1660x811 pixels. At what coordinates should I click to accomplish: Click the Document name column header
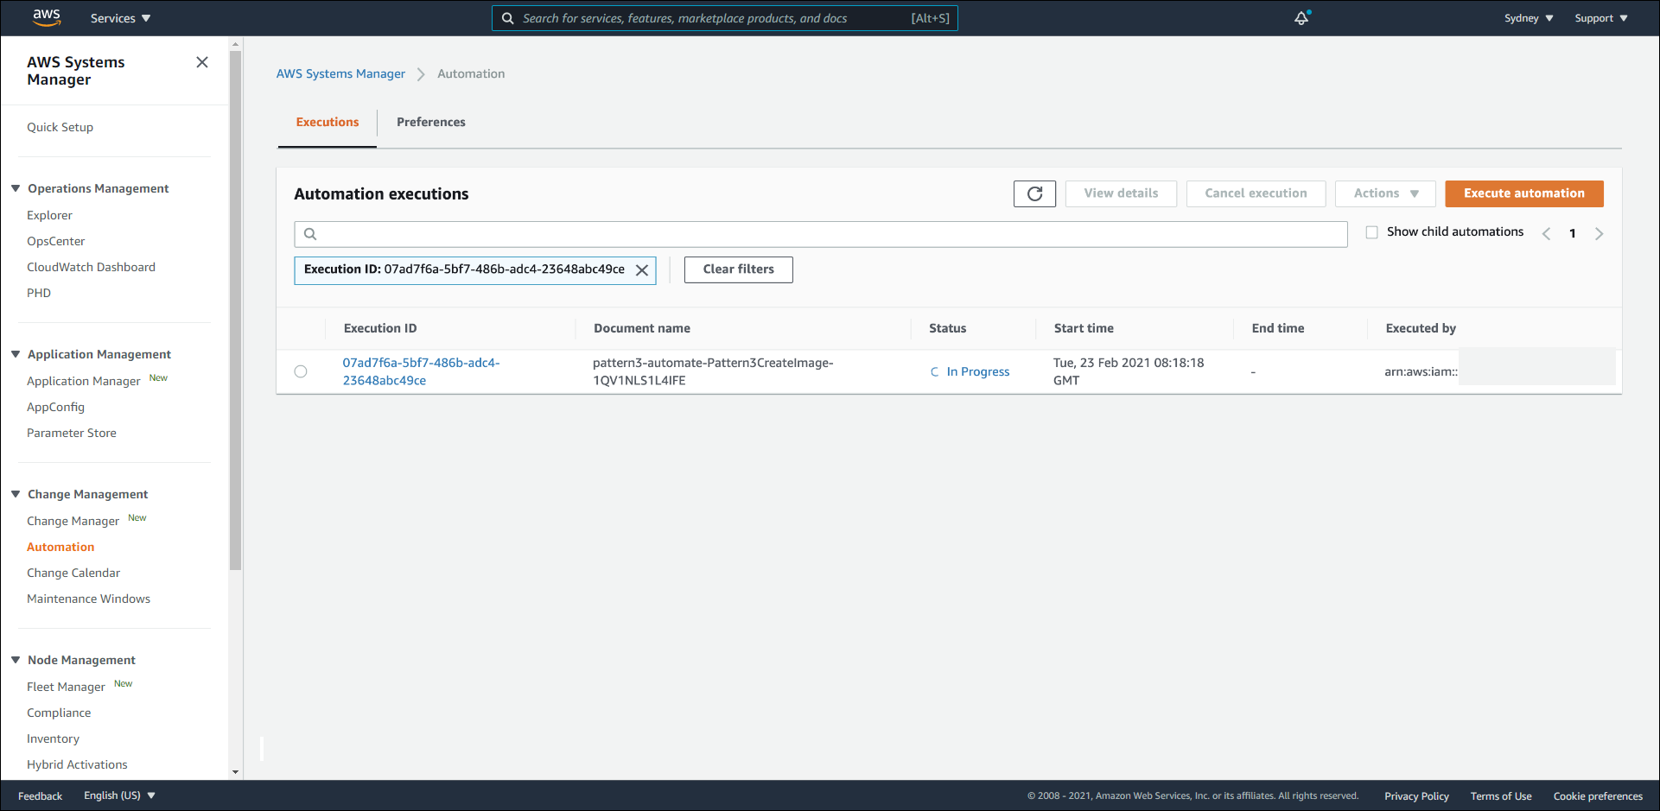tap(642, 328)
